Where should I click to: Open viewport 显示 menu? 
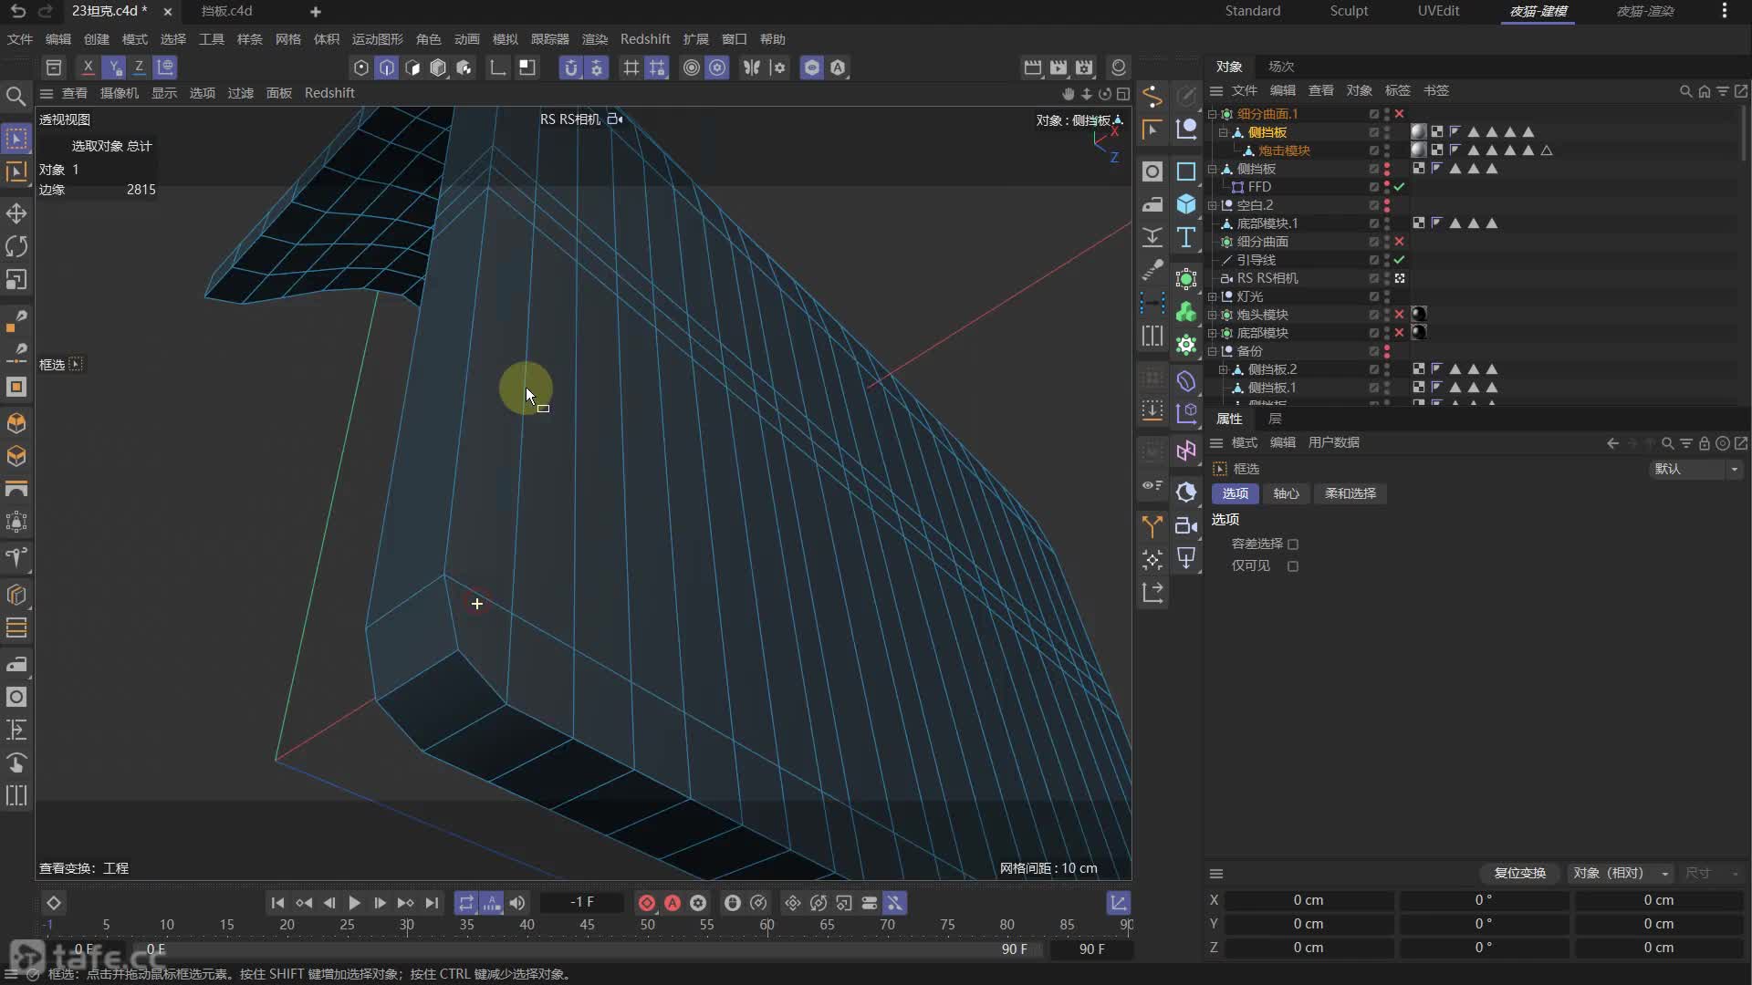(164, 93)
